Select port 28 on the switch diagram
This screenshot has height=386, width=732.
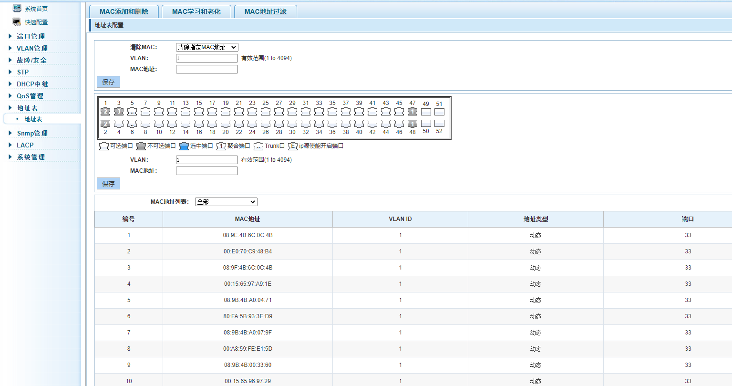point(279,124)
